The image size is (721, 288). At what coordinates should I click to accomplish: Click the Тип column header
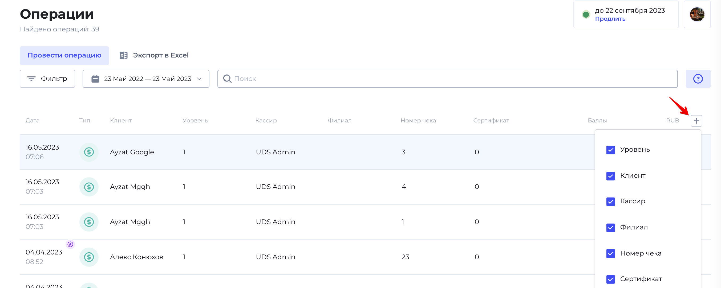click(84, 121)
